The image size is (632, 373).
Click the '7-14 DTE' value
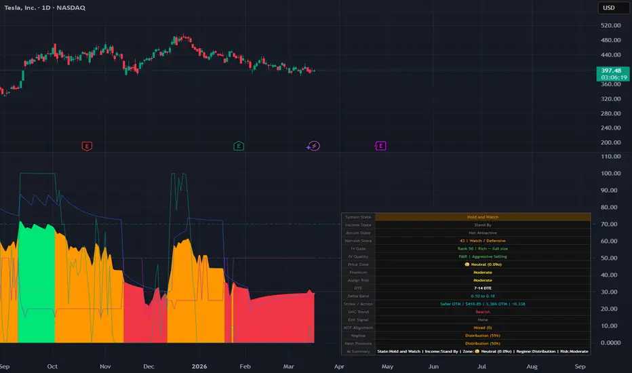tap(482, 288)
